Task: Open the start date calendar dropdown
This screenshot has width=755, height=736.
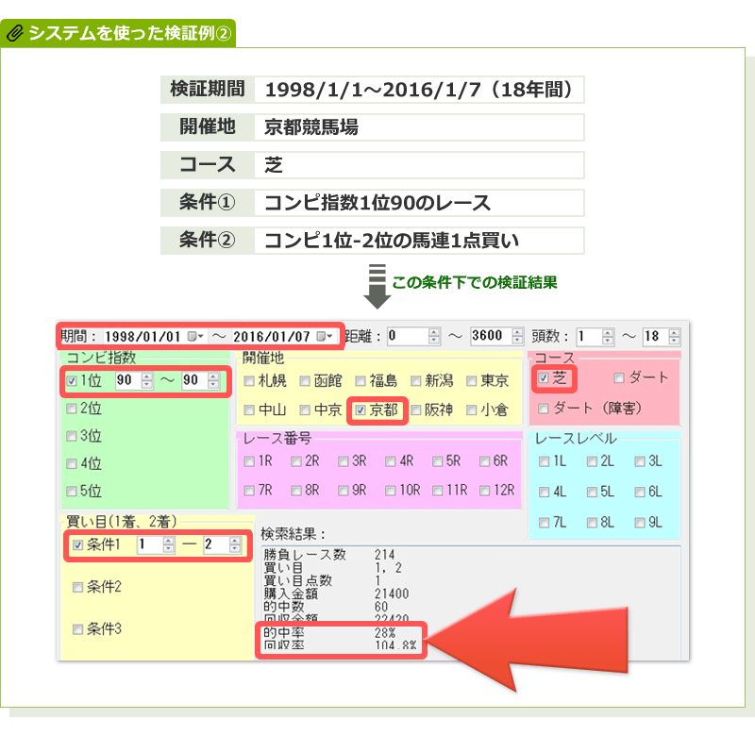Action: [195, 336]
